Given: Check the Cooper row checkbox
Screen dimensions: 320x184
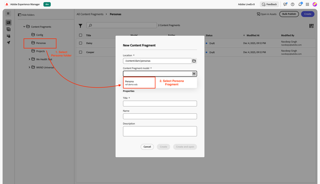Looking at the screenshot, I should coord(81,52).
